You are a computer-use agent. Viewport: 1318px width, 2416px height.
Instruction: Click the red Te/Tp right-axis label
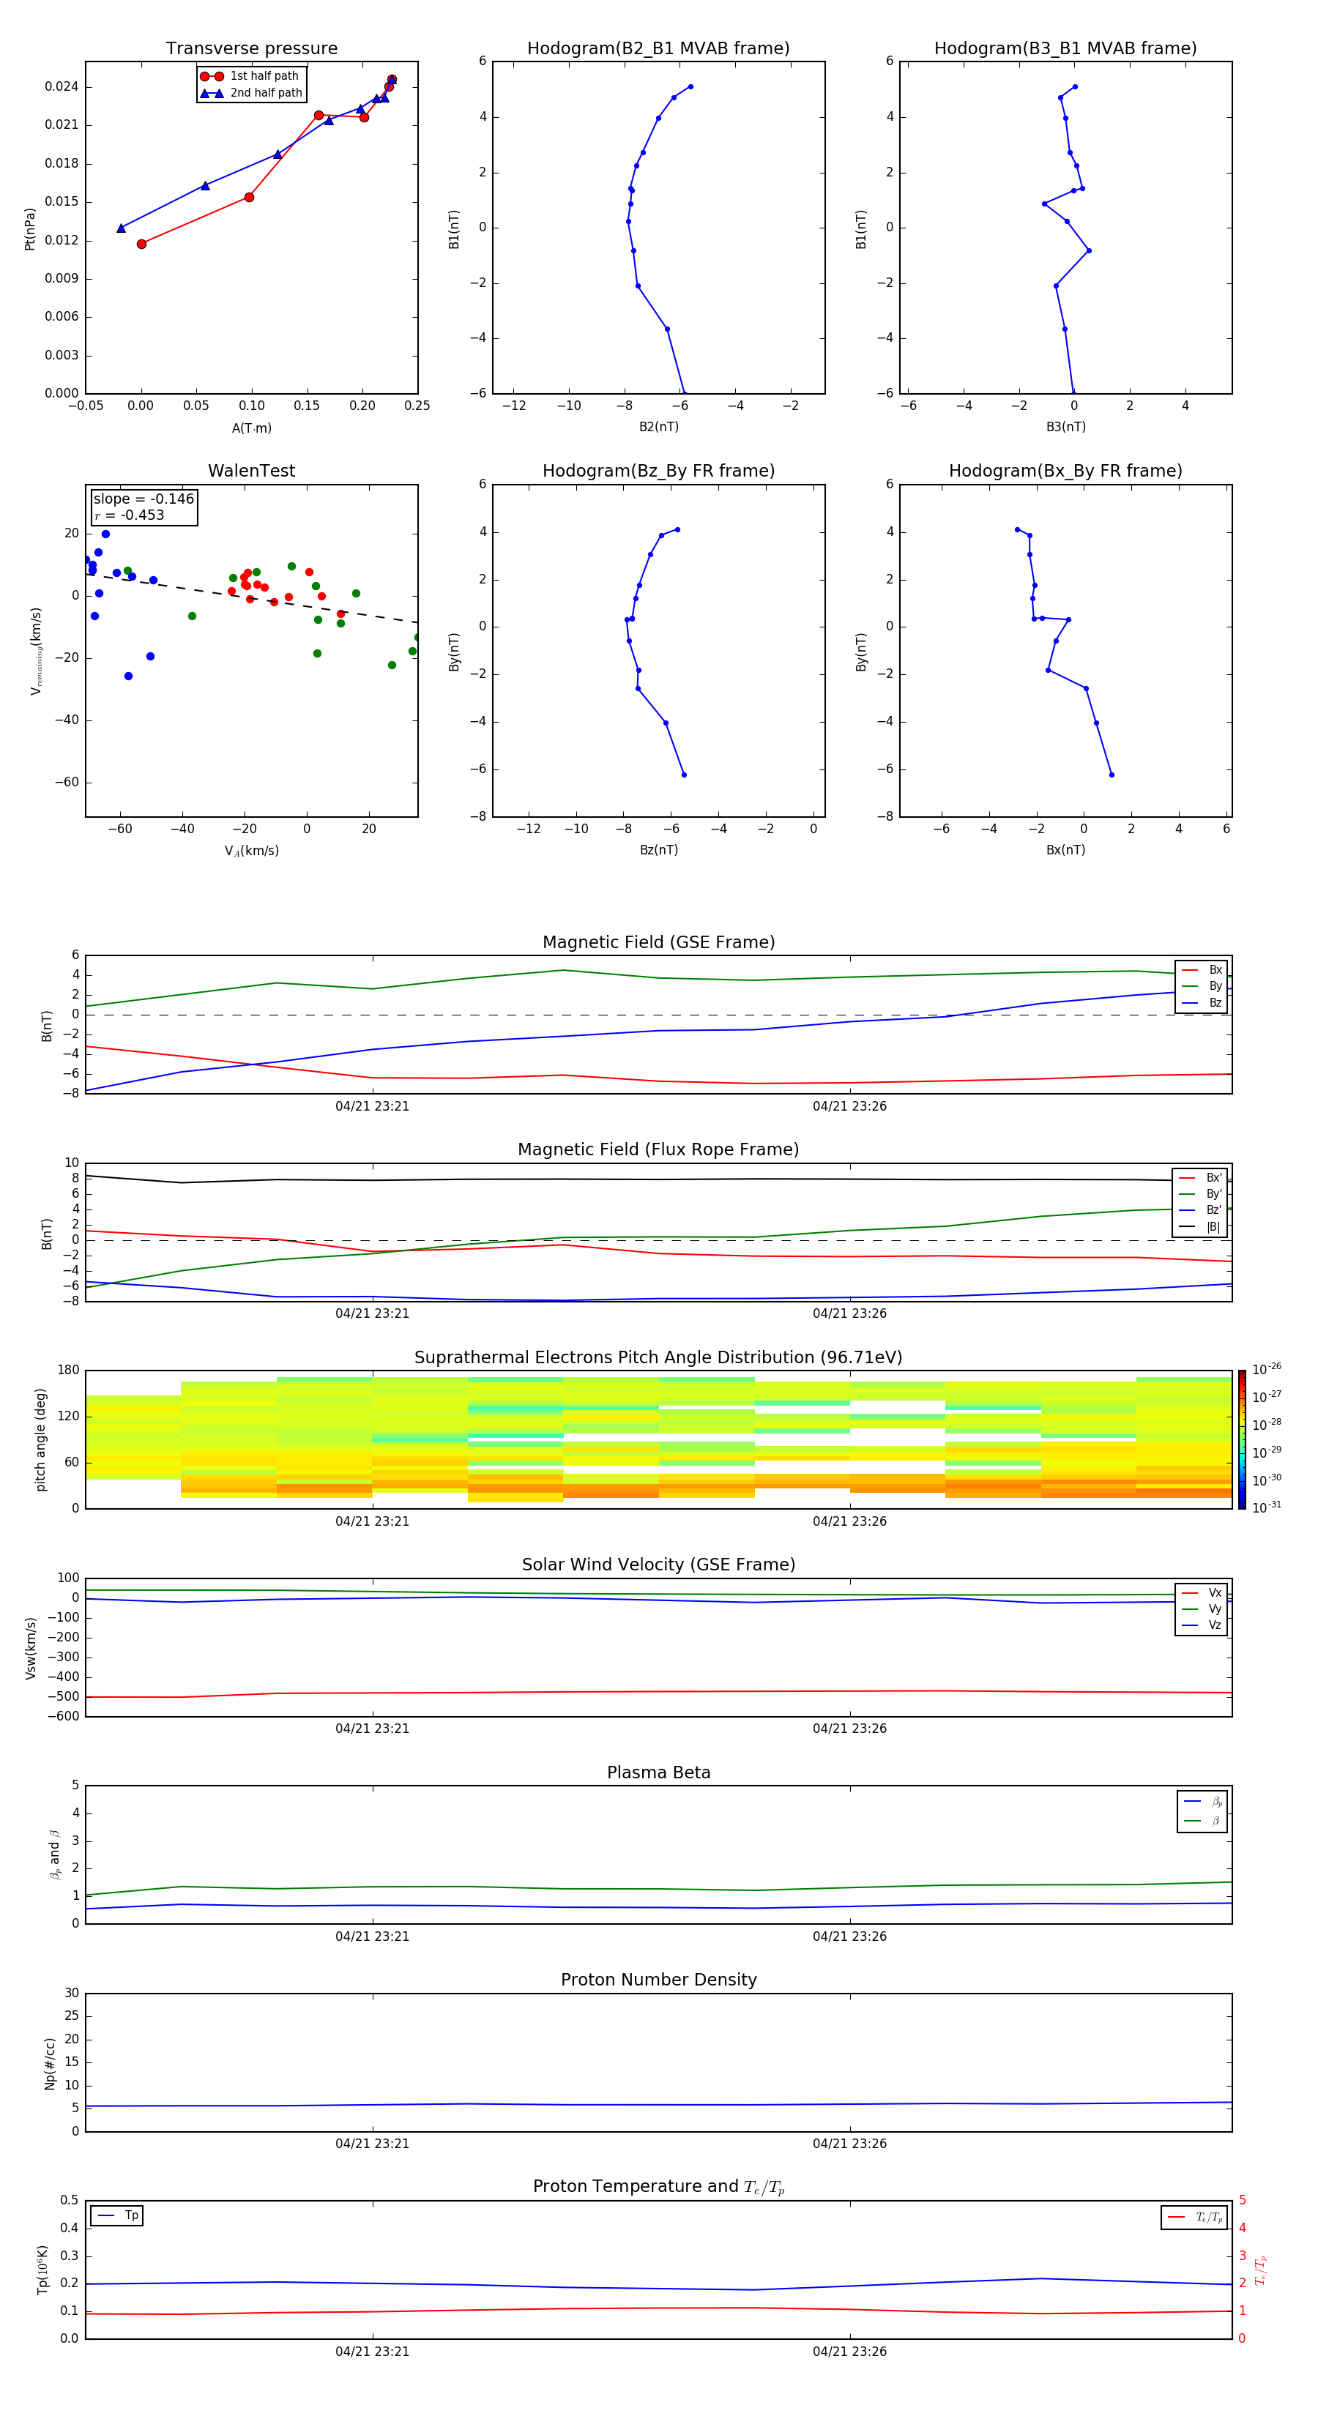click(x=1262, y=2270)
